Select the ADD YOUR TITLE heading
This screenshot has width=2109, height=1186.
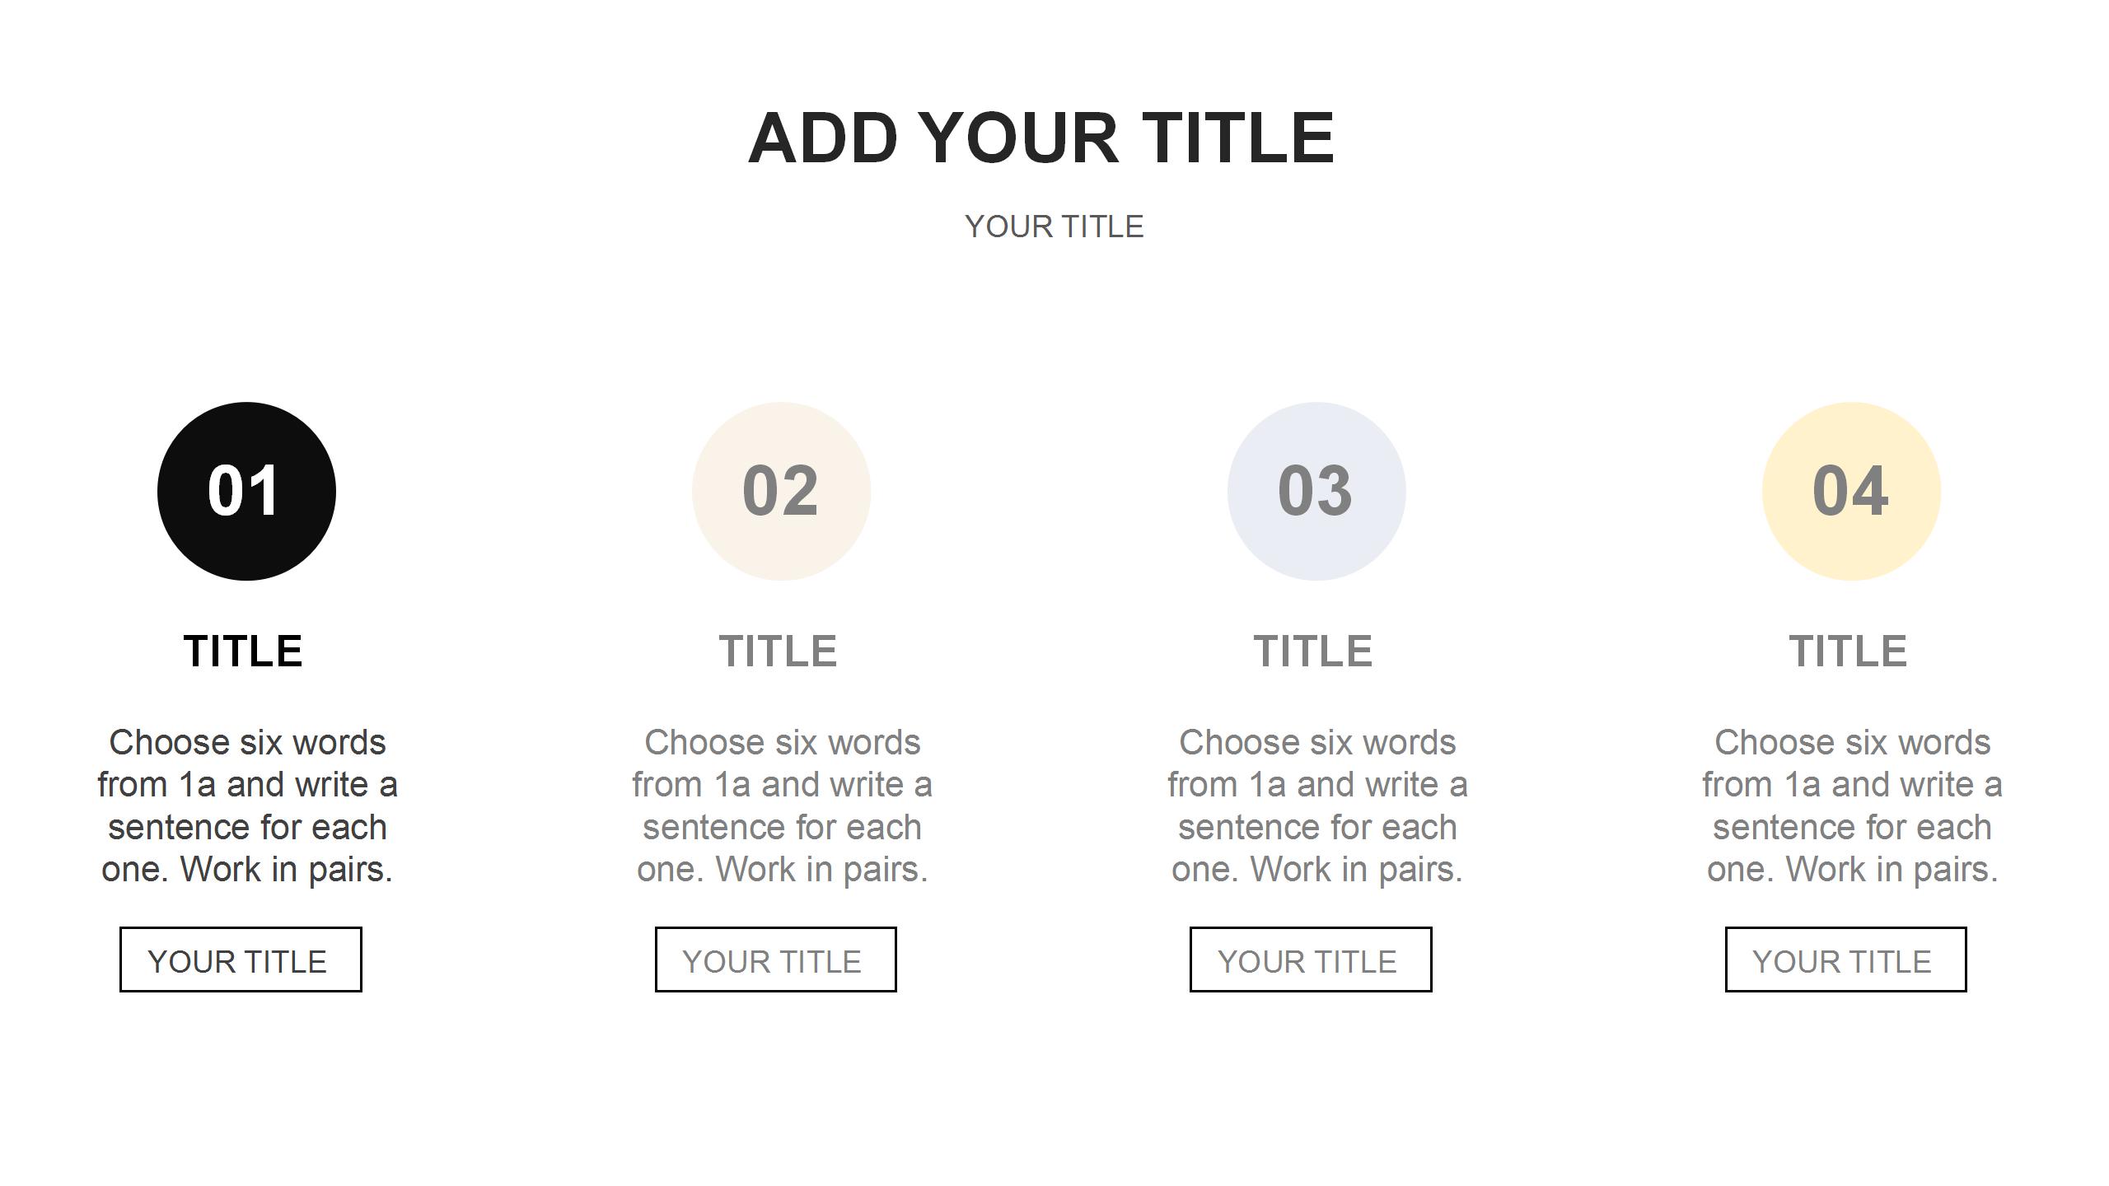[x=1041, y=138]
